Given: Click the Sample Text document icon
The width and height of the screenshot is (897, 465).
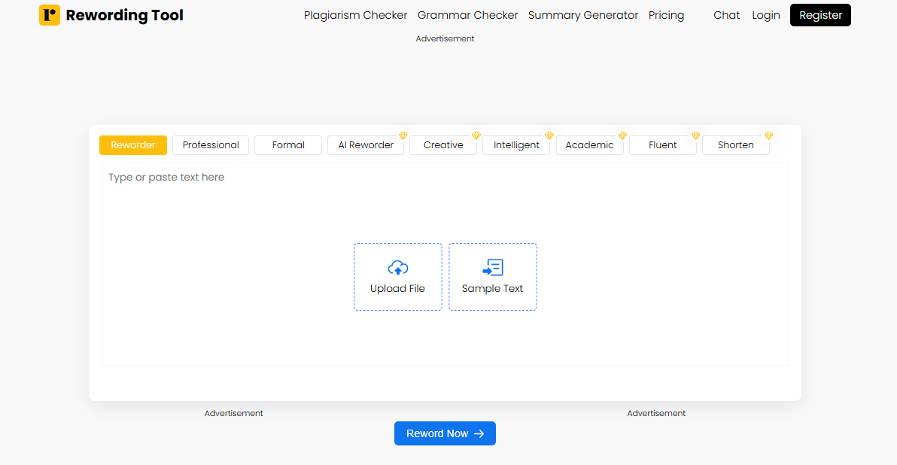Looking at the screenshot, I should tap(492, 267).
